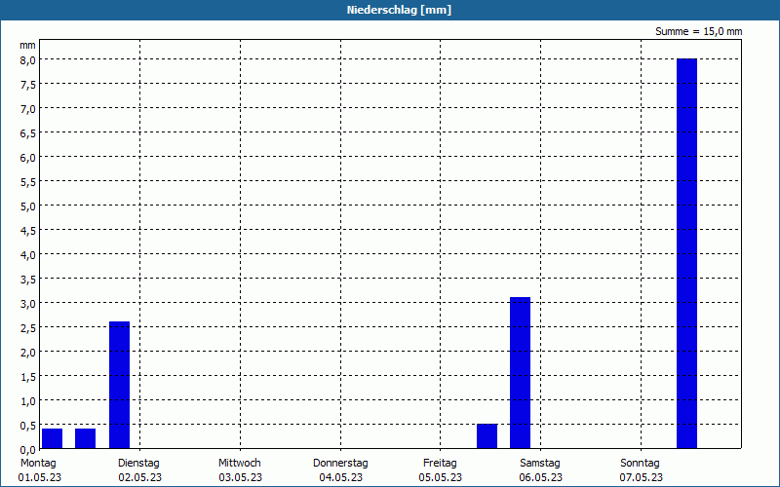Click the 06.05.23 date label
The height and width of the screenshot is (487, 780).
pos(541,477)
